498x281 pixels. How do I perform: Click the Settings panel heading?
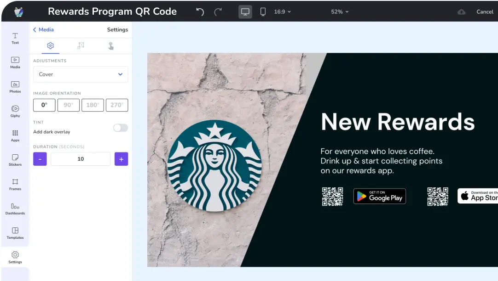click(x=117, y=29)
